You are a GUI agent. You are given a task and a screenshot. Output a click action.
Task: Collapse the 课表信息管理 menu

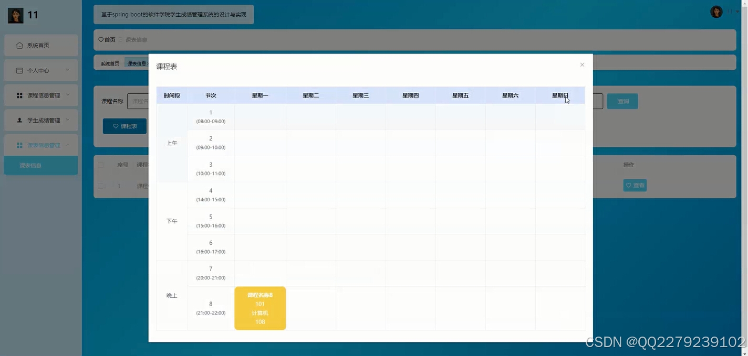point(40,145)
